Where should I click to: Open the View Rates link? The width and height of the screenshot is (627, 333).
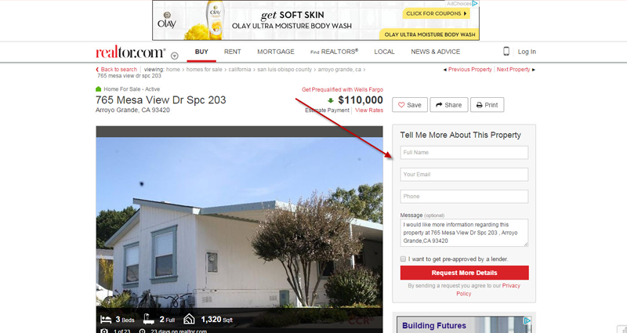[x=369, y=110]
